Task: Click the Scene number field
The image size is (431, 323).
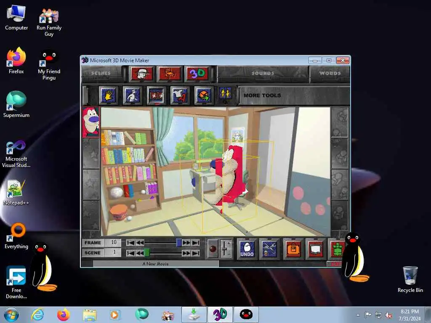Action: pyautogui.click(x=113, y=252)
